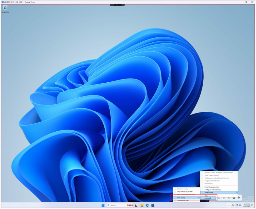The width and height of the screenshot is (256, 209).
Task: Select Stop sharing my screen
Action: coord(185,192)
